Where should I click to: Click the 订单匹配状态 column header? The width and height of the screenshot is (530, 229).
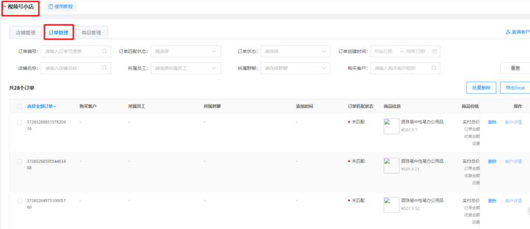click(x=361, y=106)
